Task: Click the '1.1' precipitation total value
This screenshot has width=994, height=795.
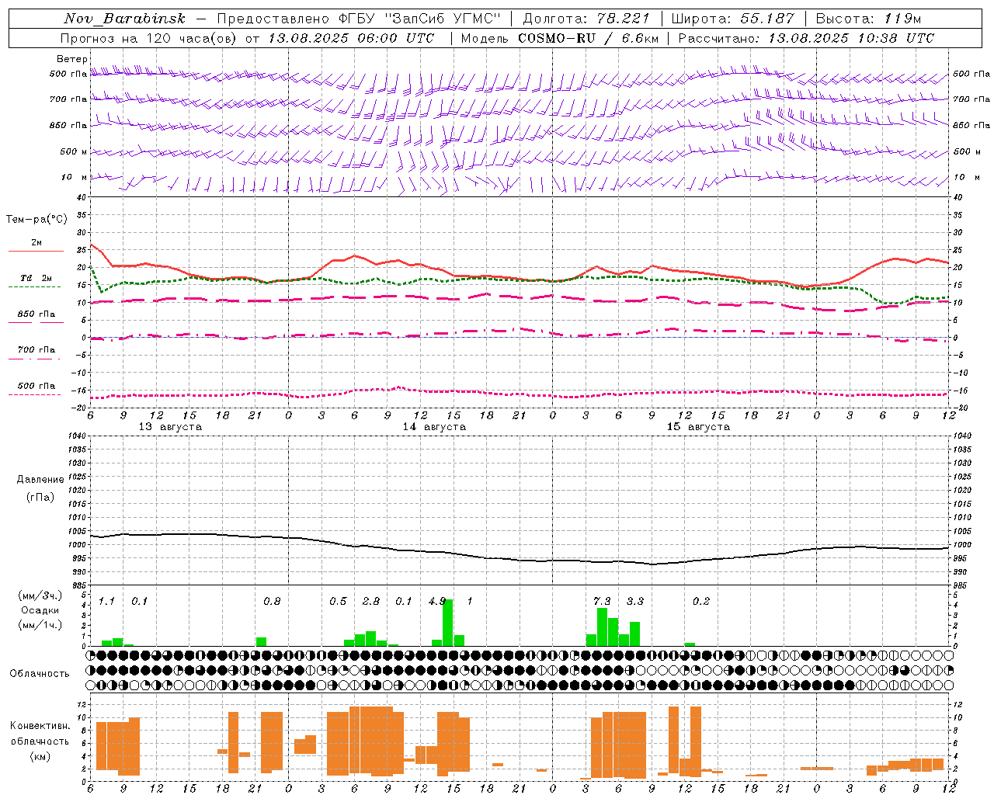Action: [x=106, y=602]
